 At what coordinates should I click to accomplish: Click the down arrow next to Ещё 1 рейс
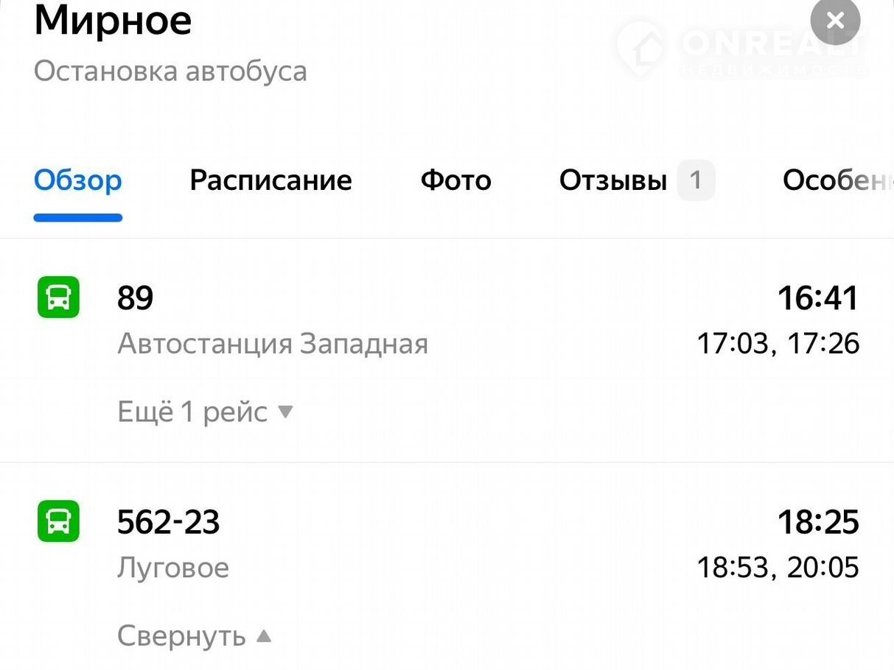(x=285, y=412)
